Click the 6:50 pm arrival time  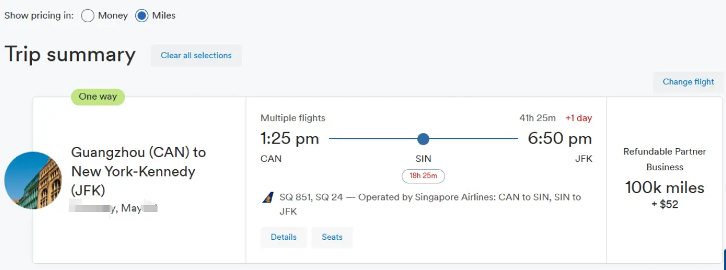click(559, 138)
